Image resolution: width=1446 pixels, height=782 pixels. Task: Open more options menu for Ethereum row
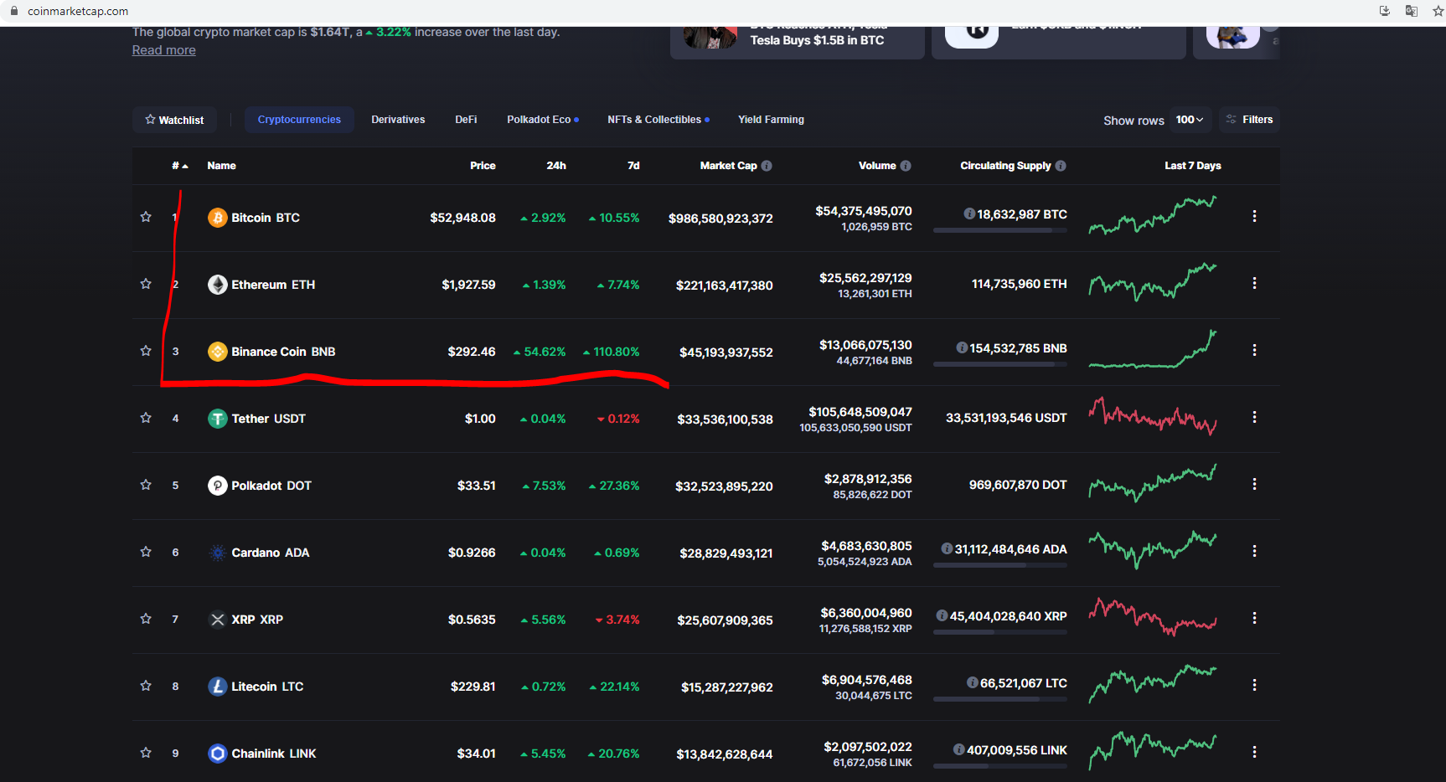pyautogui.click(x=1254, y=283)
